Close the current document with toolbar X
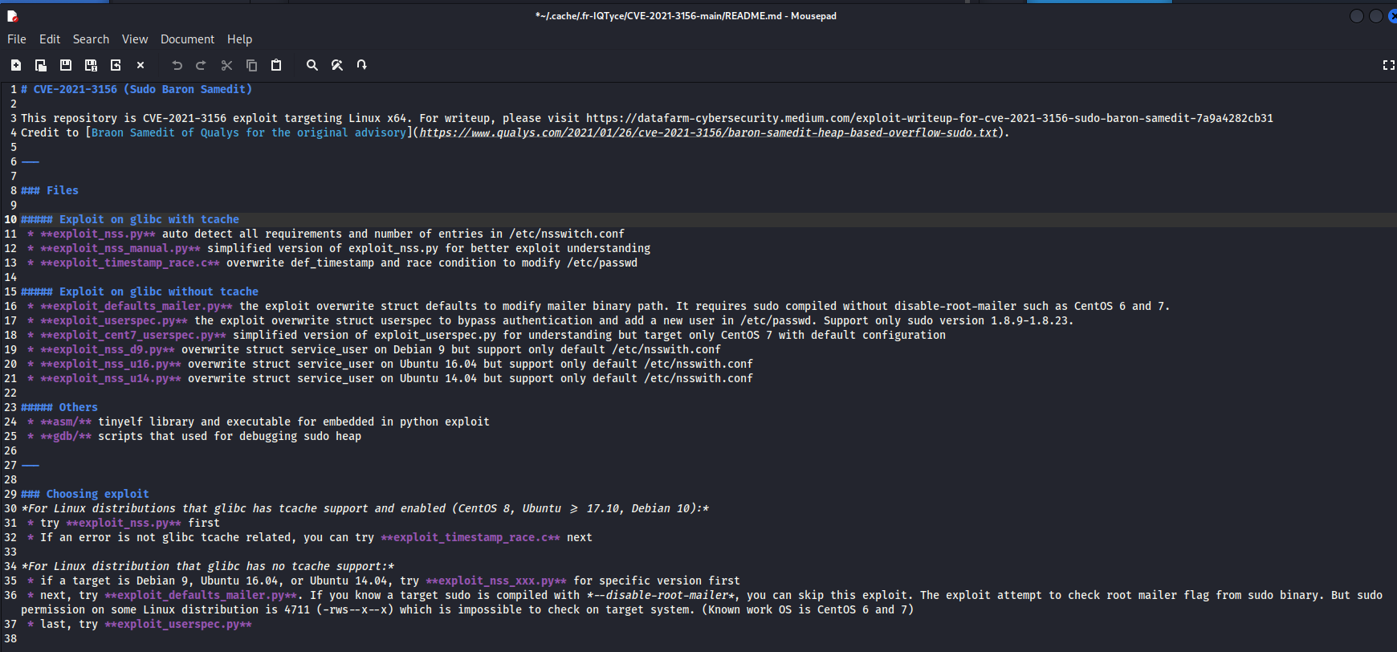 coord(141,65)
